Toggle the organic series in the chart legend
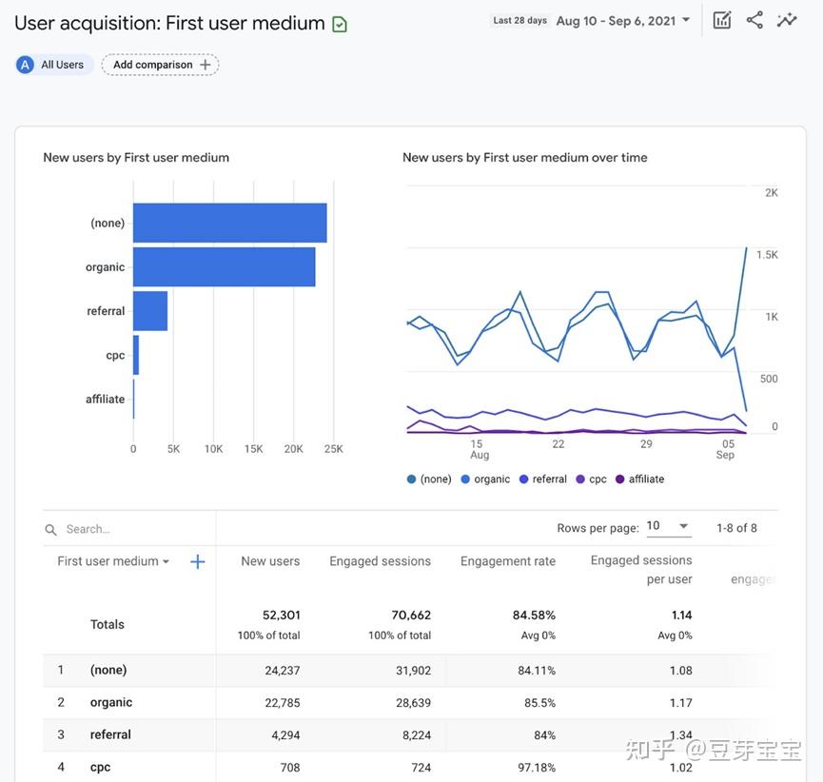The image size is (823, 782). (x=485, y=479)
